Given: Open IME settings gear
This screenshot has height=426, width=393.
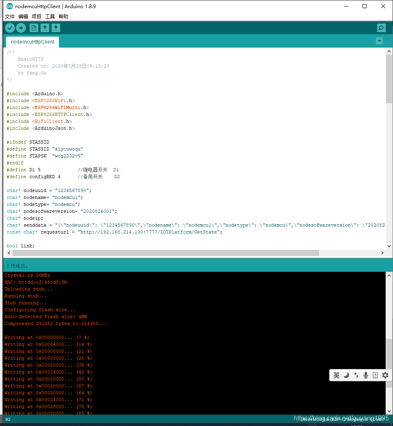Looking at the screenshot, I should click(x=385, y=376).
